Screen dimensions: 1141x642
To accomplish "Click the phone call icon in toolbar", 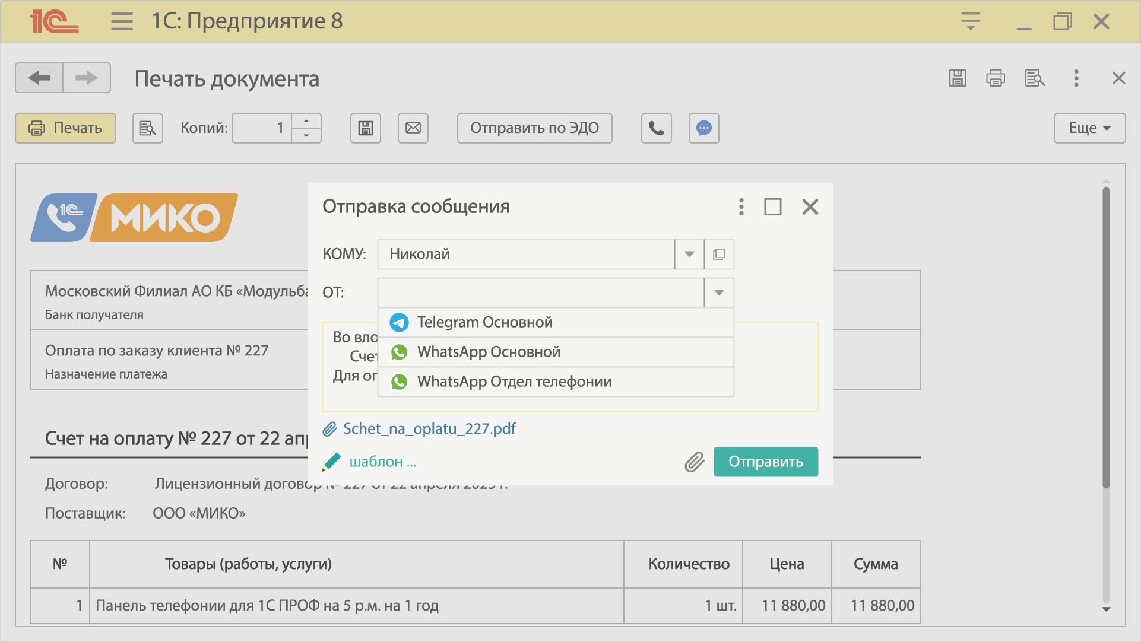I will point(656,128).
